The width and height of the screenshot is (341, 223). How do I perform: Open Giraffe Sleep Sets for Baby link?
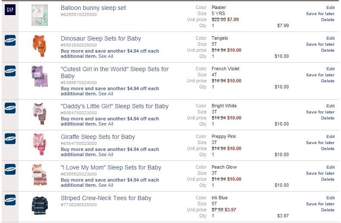98,137
